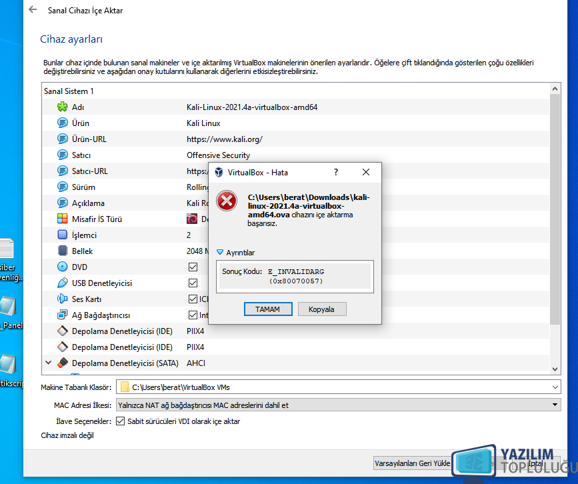This screenshot has height=484, width=578.
Task: Click the Depolama Denetleyicisi (SATA) icon
Action: [62, 363]
